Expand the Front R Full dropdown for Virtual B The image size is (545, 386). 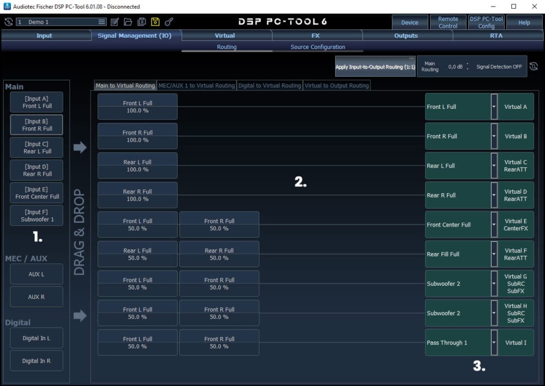(494, 136)
